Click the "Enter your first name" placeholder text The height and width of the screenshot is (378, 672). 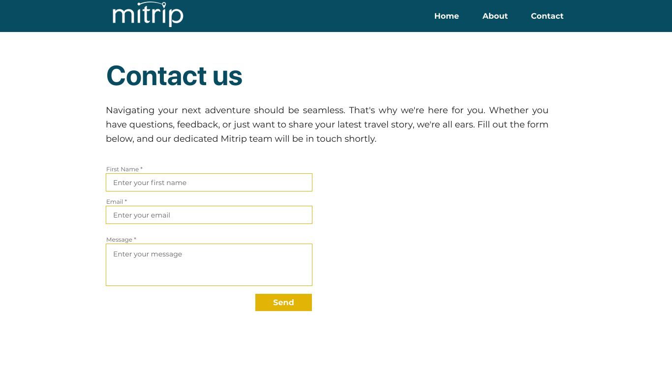150,183
